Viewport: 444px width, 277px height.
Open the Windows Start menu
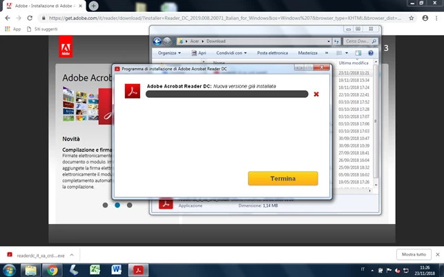(x=9, y=270)
